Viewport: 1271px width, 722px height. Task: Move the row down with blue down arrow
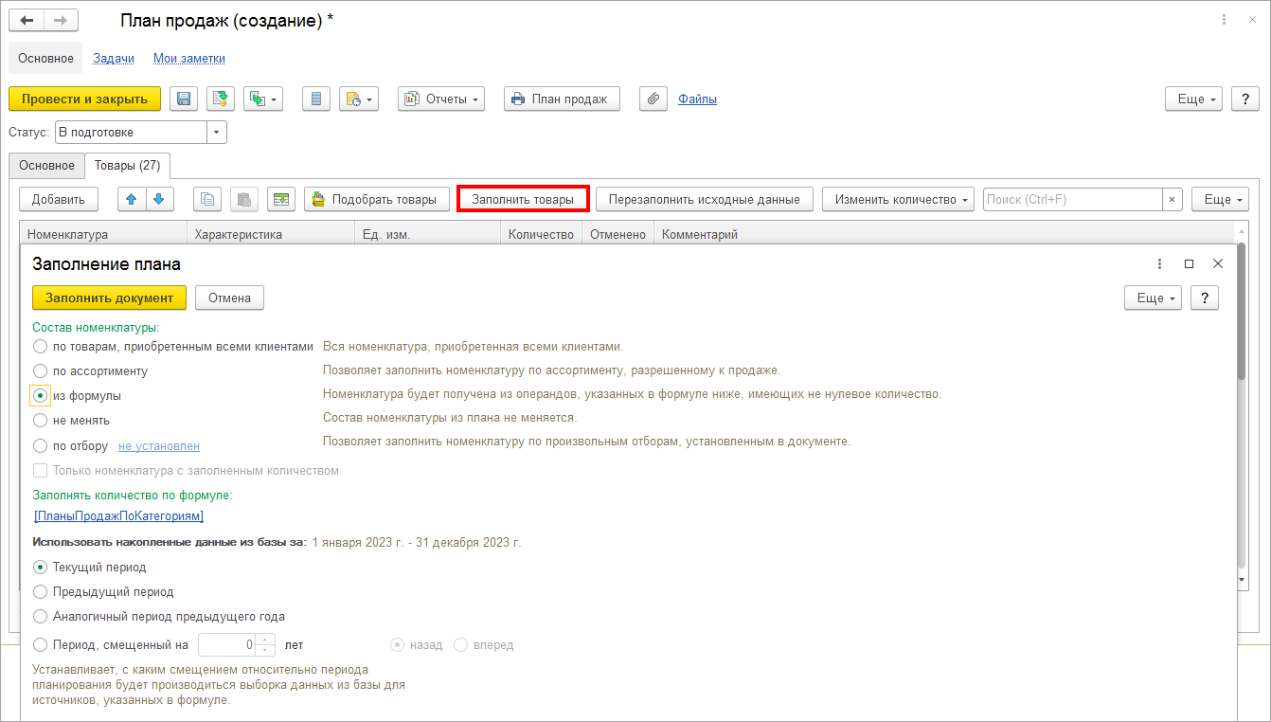(x=159, y=199)
